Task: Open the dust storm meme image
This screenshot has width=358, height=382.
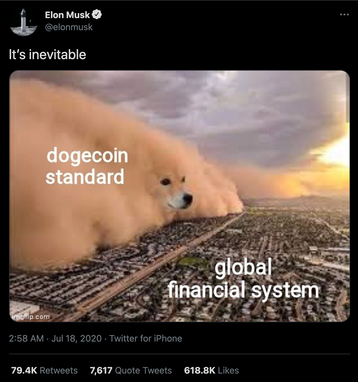Action: pyautogui.click(x=179, y=196)
